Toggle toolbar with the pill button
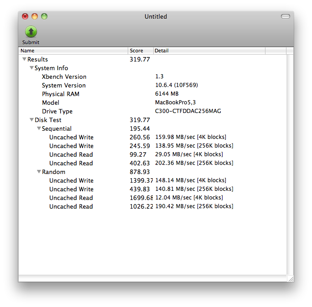Screen dimensions: 312x307 (286, 16)
